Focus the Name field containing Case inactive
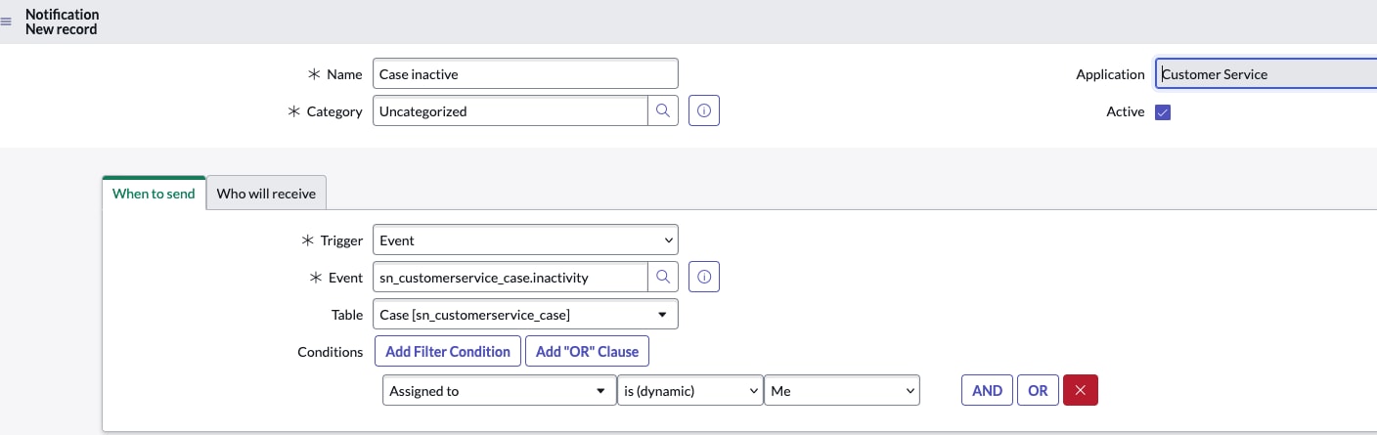 525,74
